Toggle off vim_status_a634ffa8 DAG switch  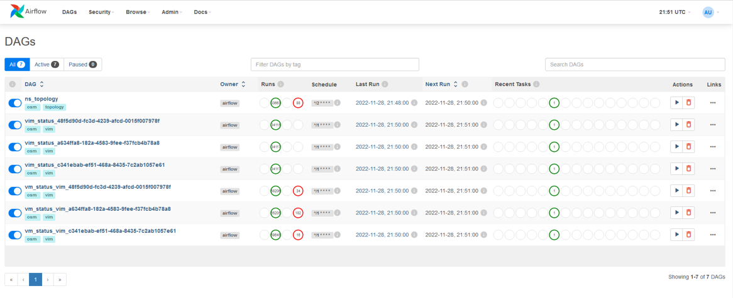(x=15, y=147)
